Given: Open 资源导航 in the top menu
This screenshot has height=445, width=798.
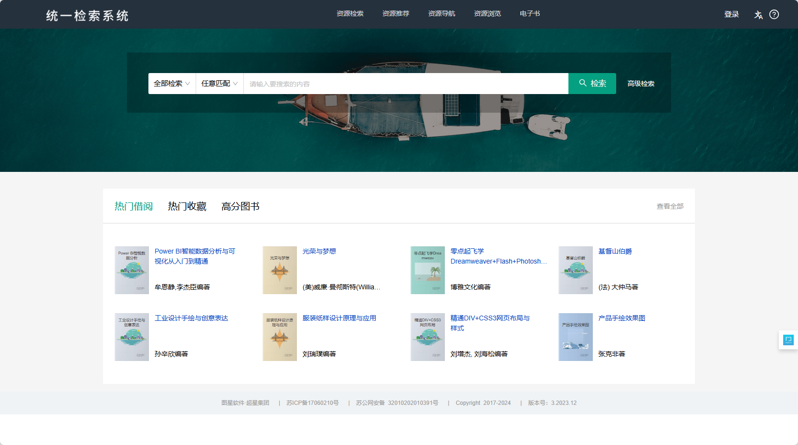Looking at the screenshot, I should pyautogui.click(x=441, y=14).
